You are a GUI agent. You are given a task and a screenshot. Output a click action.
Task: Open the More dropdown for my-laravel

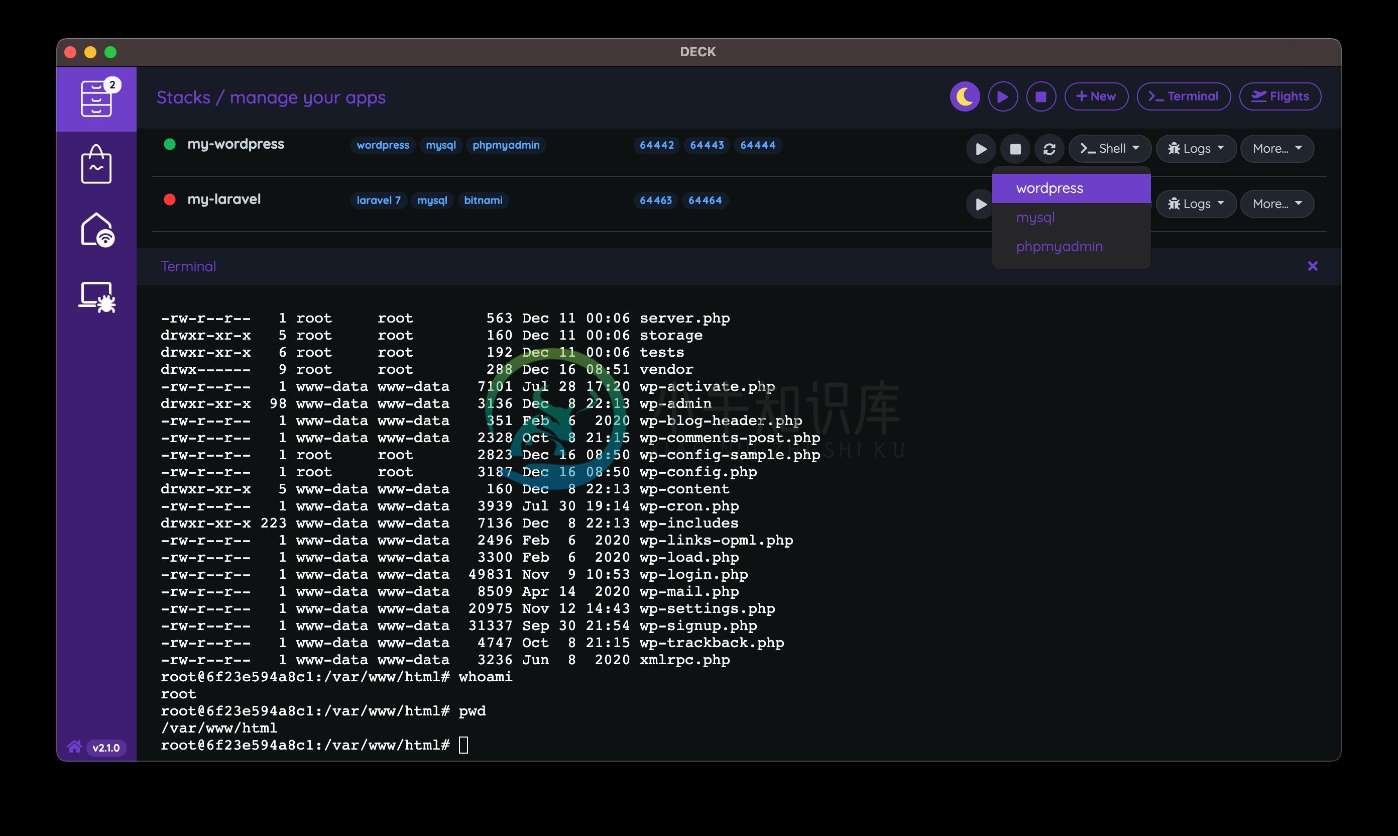[x=1277, y=204]
